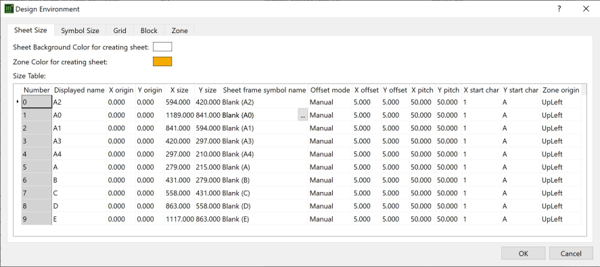Select the displayed name cell A4
600x267 pixels.
(79, 154)
